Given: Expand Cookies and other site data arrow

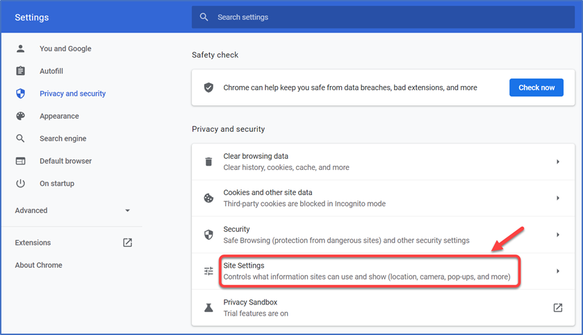Looking at the screenshot, I should [x=558, y=198].
